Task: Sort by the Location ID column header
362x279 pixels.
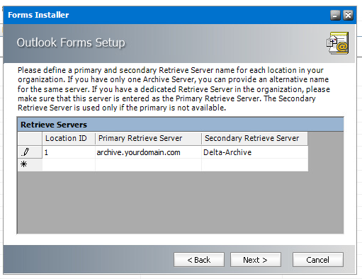Action: tap(69, 138)
